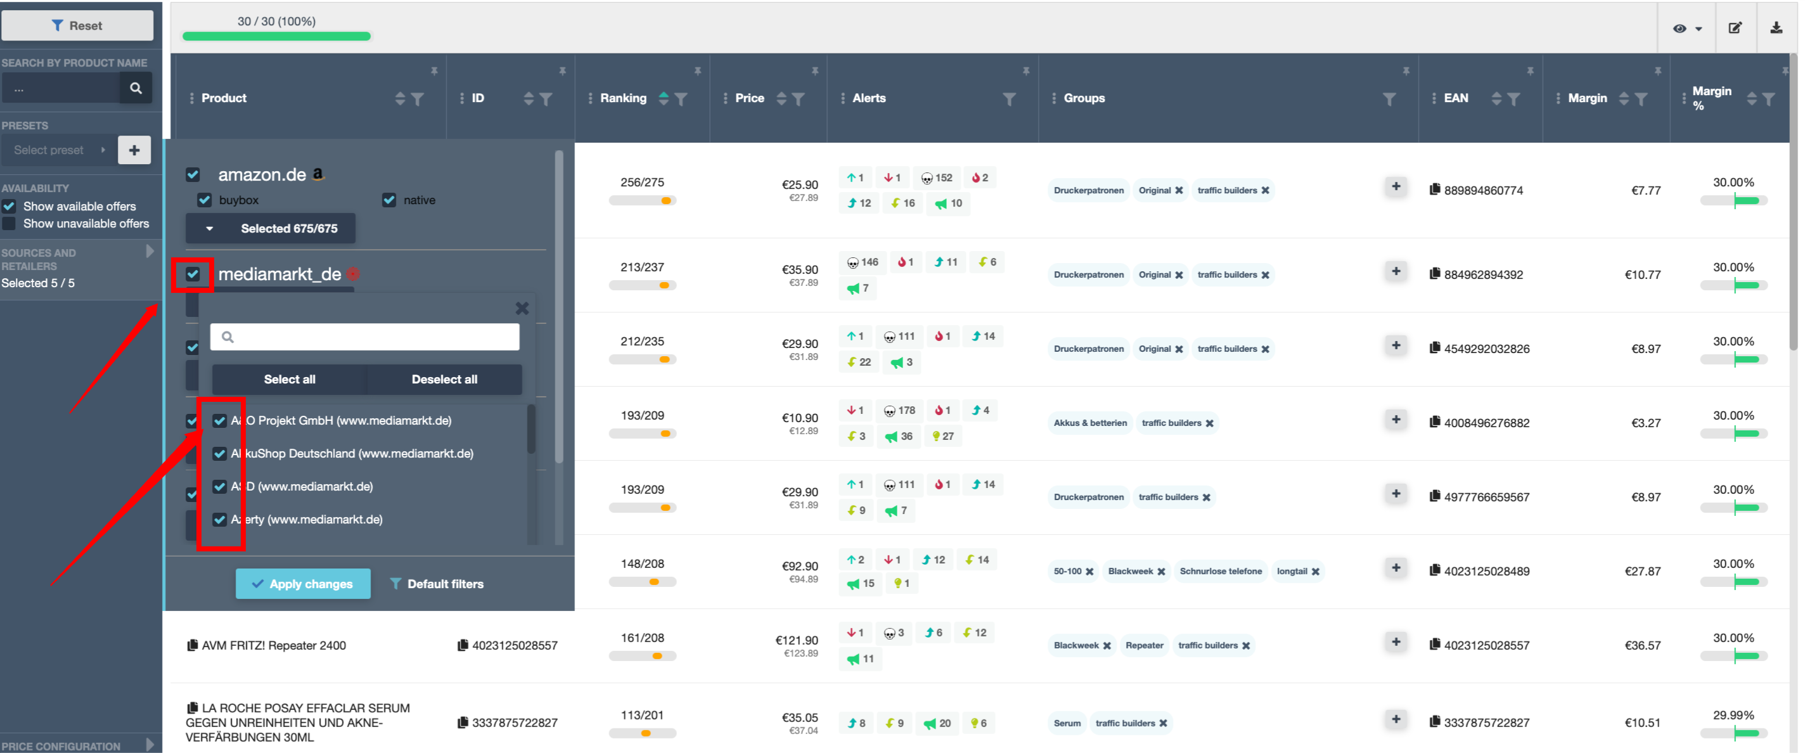This screenshot has height=753, width=1805.
Task: Click the 30/30 green progress bar
Action: (x=276, y=36)
